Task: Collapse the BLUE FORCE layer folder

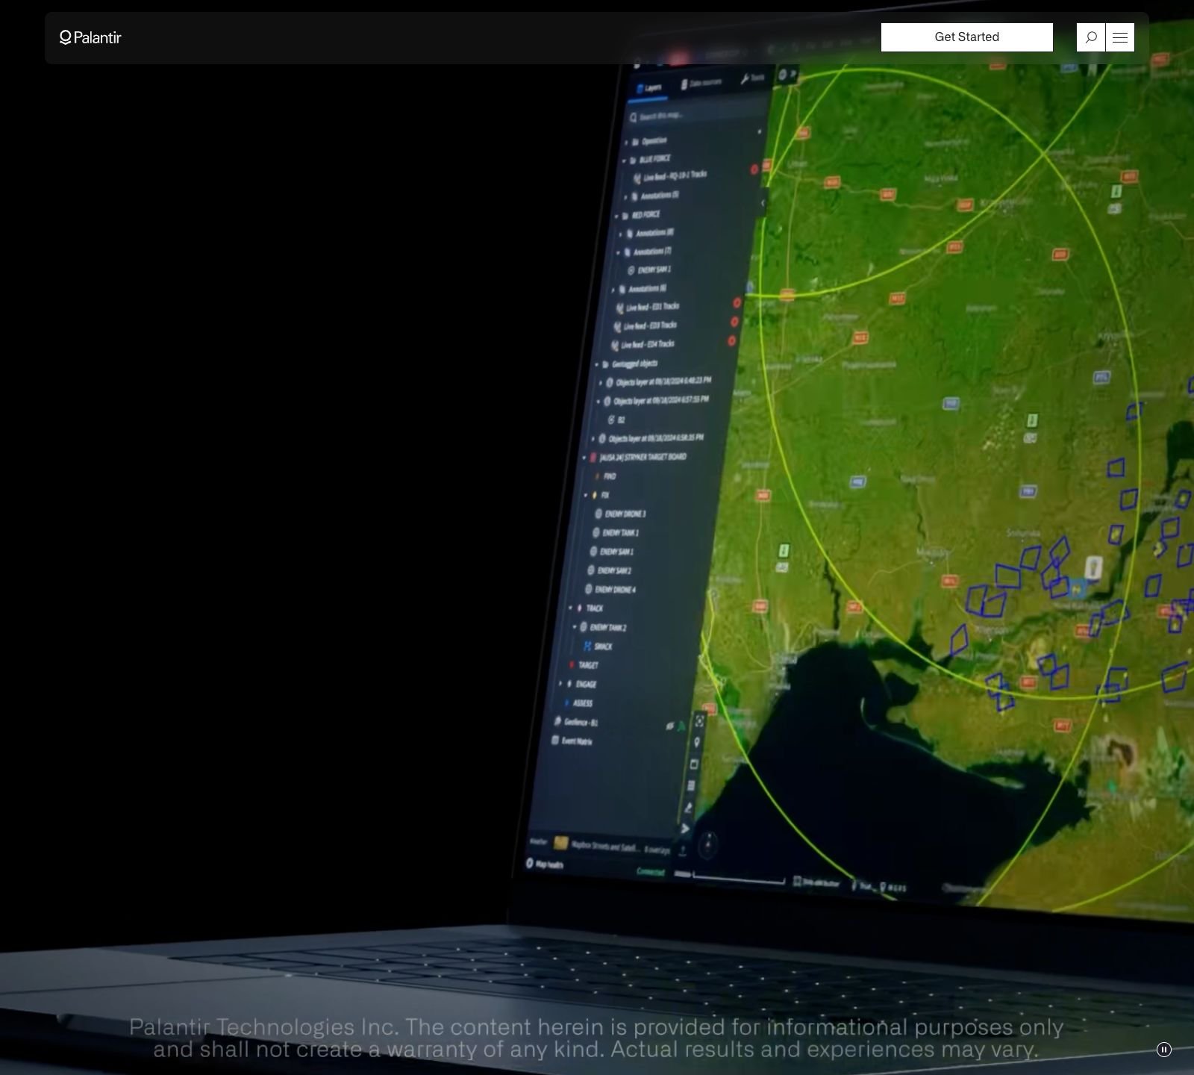Action: [x=625, y=160]
